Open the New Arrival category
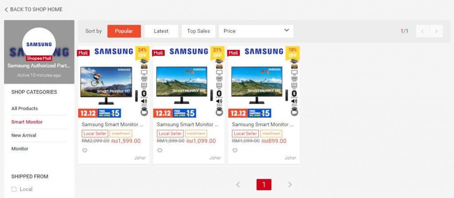 click(x=24, y=135)
